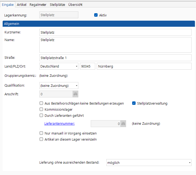Image resolution: width=196 pixels, height=175 pixels.
Task: Click the Allgemein section header
Action: pos(99,24)
